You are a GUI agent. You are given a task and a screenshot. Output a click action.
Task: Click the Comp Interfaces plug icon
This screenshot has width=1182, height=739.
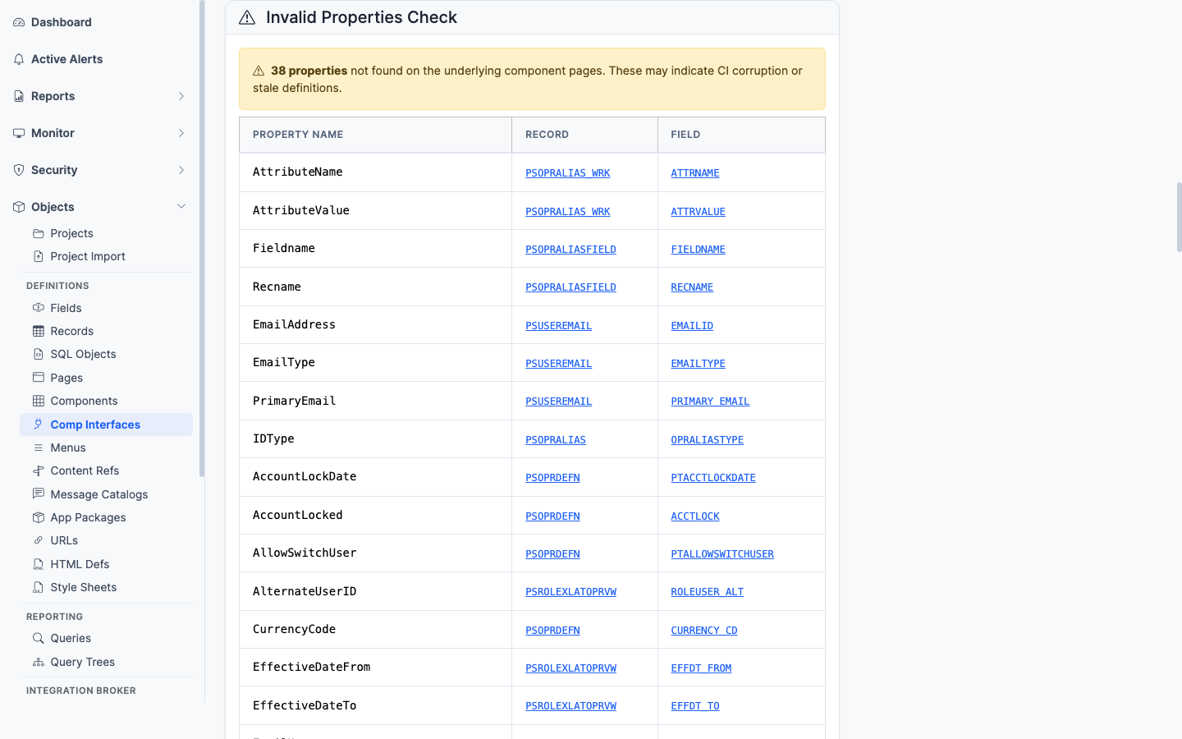tap(39, 425)
